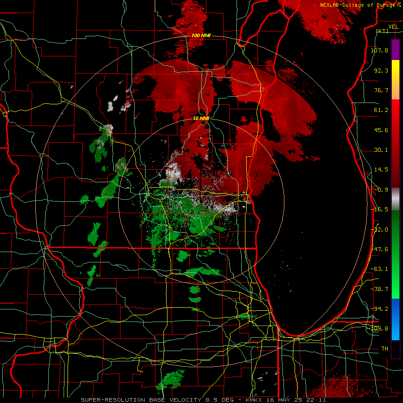Click the -32.0 legend value
The image size is (403, 403).
click(x=379, y=230)
